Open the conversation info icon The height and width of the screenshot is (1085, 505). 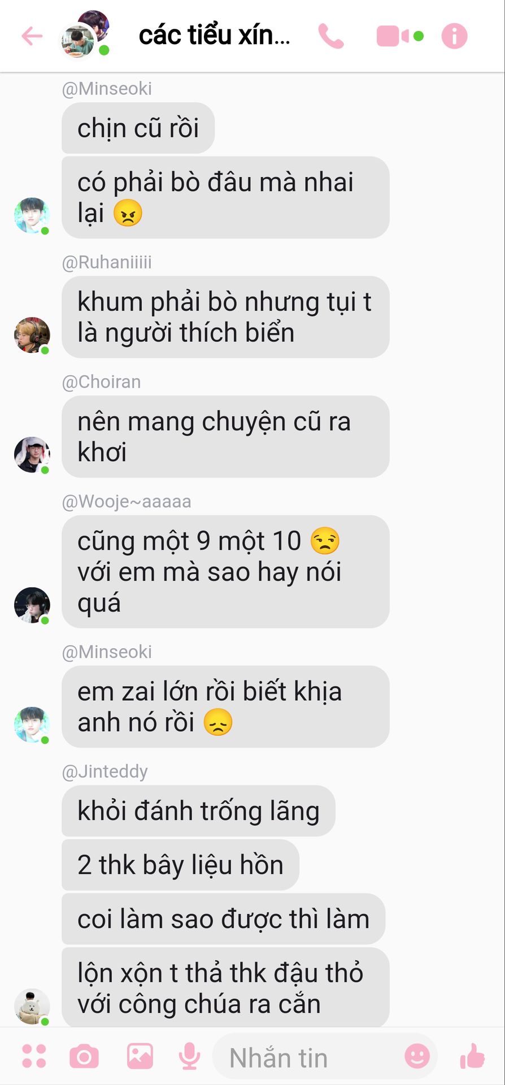(x=454, y=36)
